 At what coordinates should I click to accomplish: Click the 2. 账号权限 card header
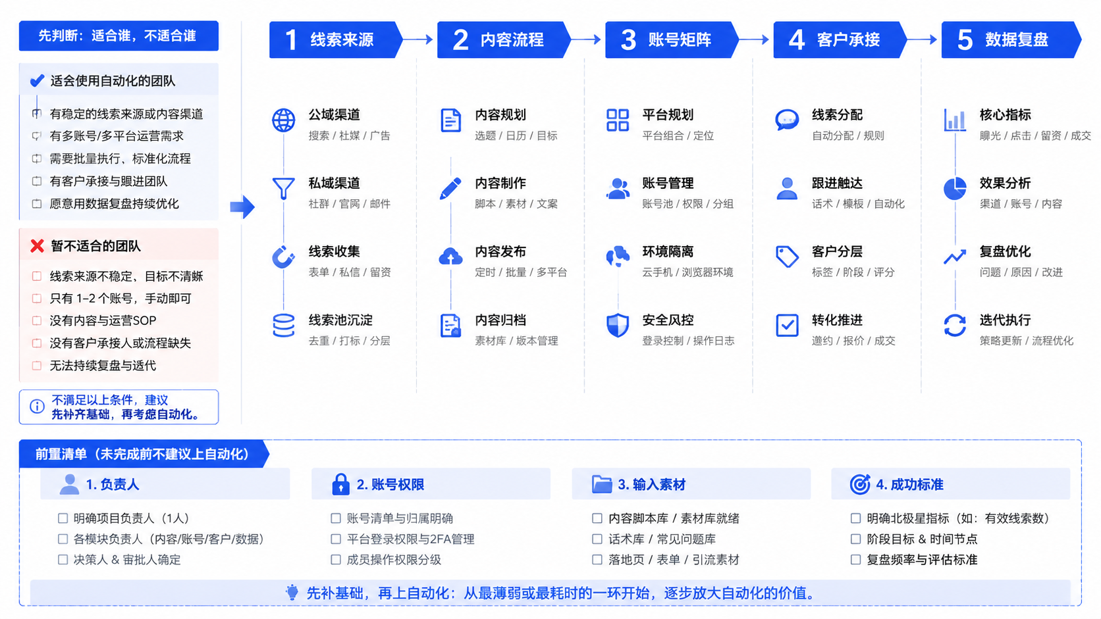tap(431, 484)
